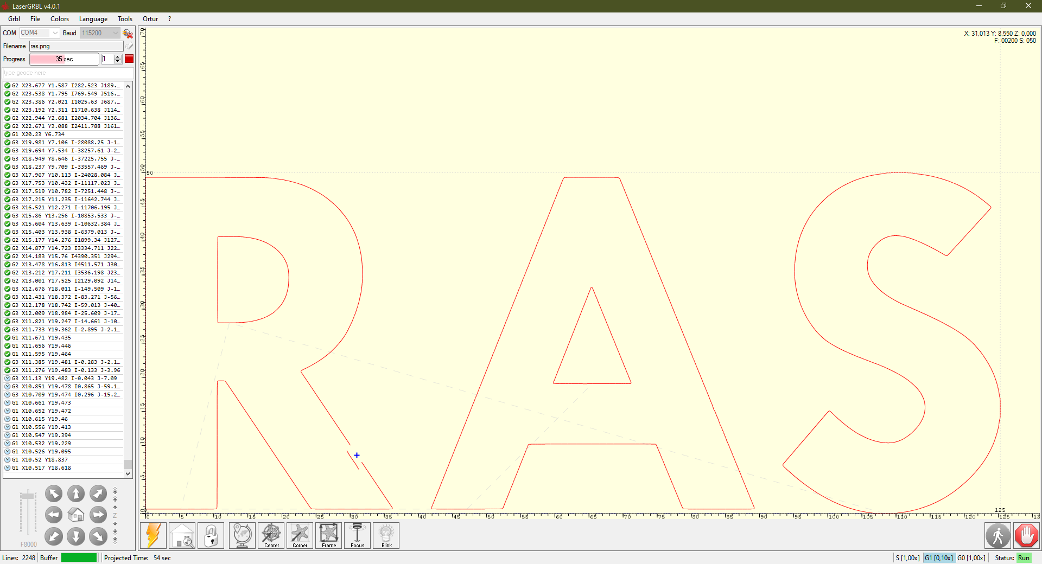Click the homing icon with house and magnifier
Viewport: 1042px width, 564px height.
tap(182, 535)
